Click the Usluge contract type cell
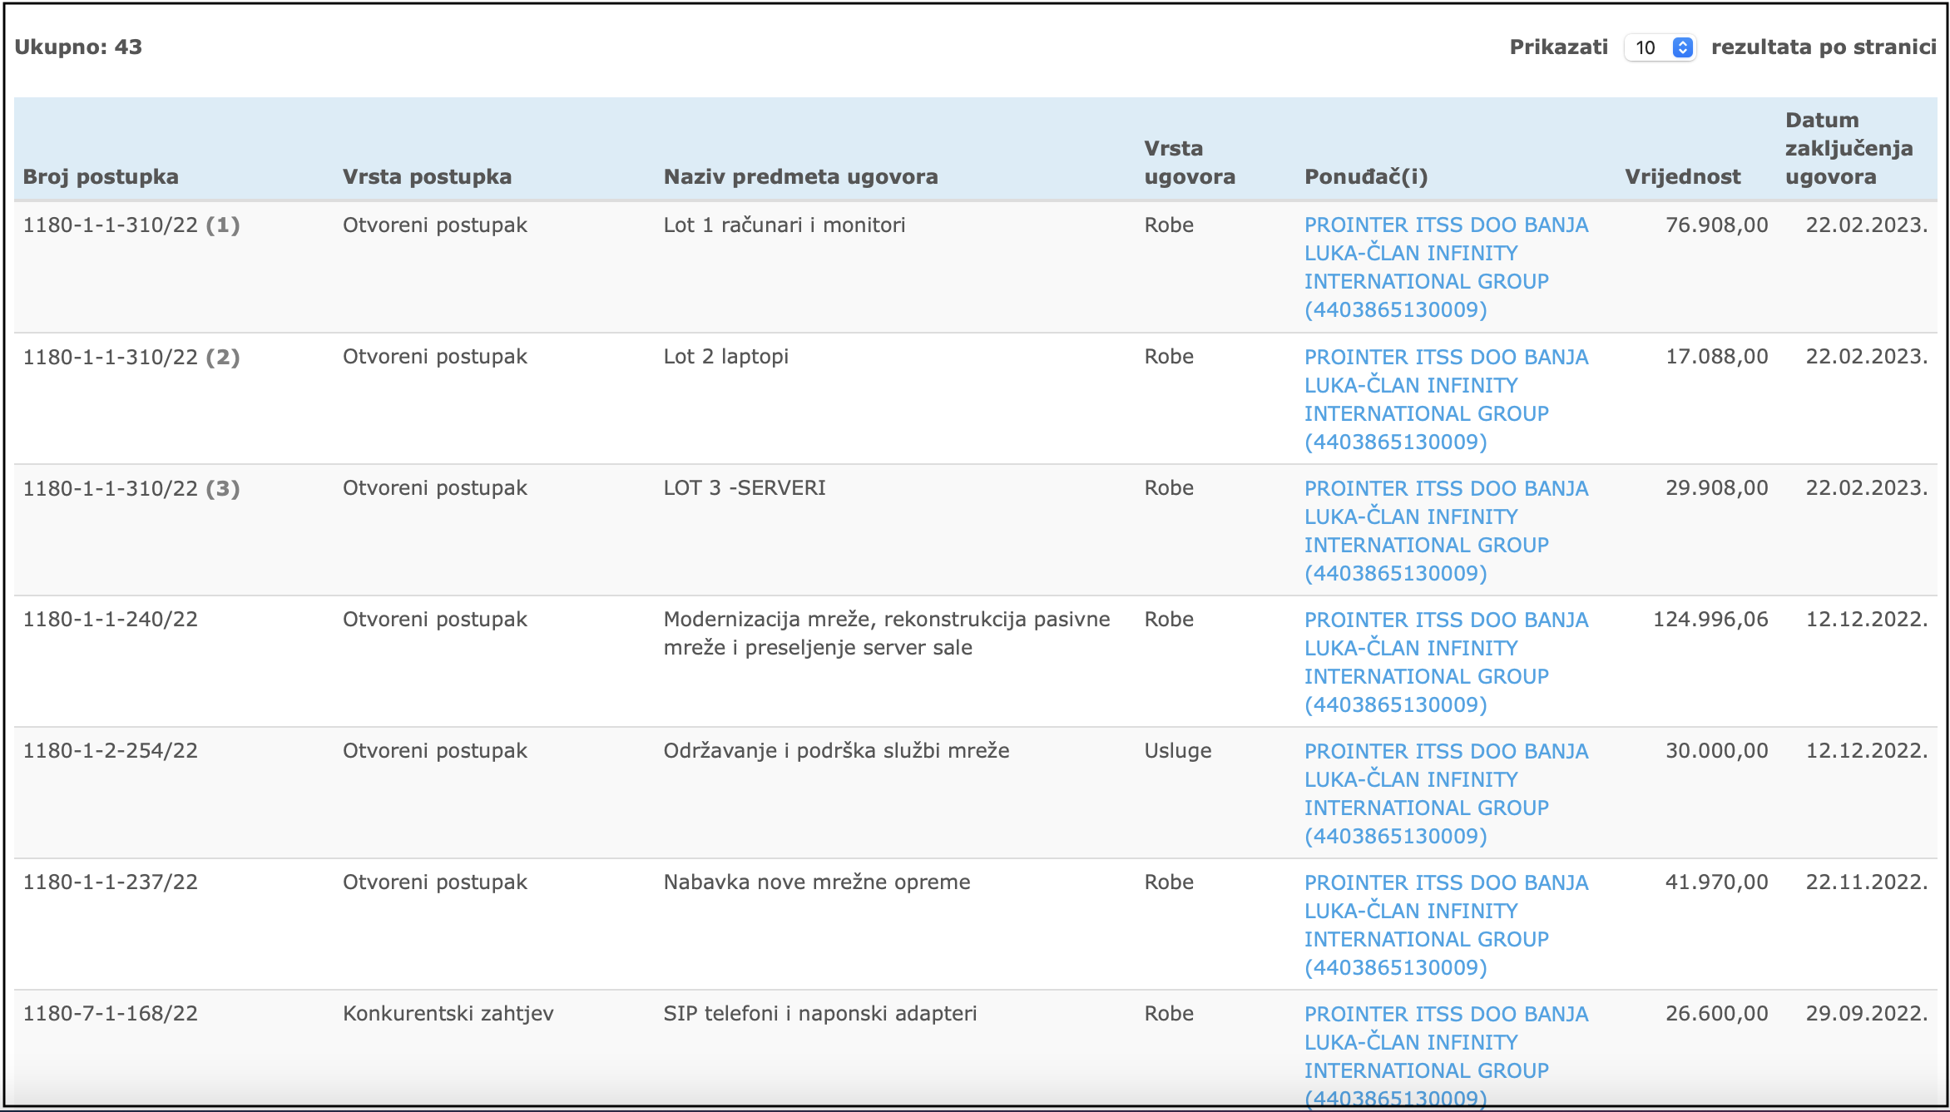The height and width of the screenshot is (1112, 1950). pyautogui.click(x=1178, y=751)
